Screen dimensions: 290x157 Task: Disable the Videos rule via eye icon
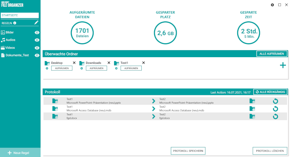point(37,48)
